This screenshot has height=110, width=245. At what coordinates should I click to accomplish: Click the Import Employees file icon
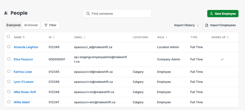click(x=207, y=25)
